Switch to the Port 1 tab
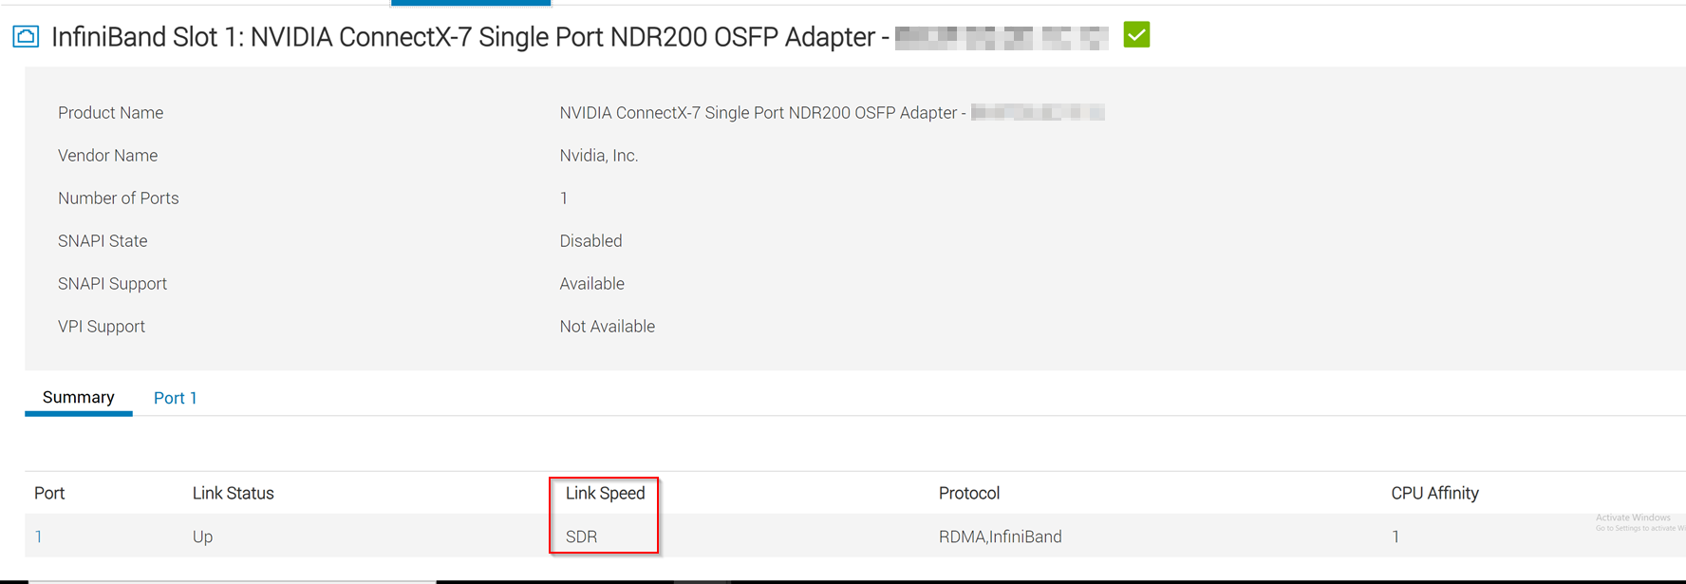1686x584 pixels. coord(175,397)
